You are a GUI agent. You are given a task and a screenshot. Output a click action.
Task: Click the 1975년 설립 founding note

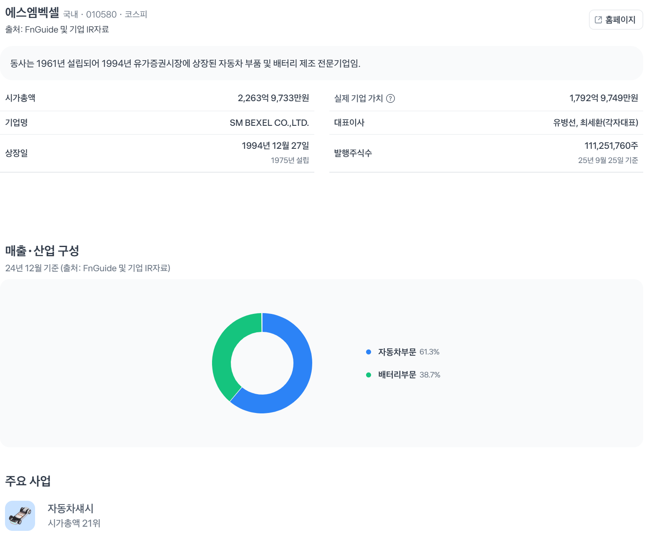290,161
